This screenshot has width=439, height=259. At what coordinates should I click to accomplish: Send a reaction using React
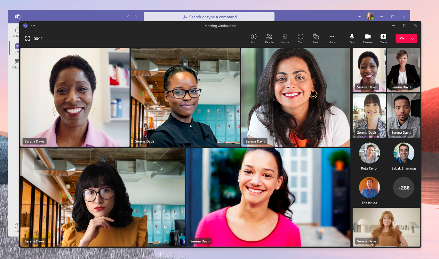[x=316, y=38]
